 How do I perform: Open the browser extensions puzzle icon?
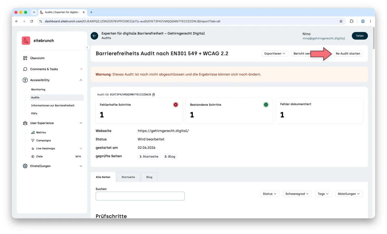click(x=352, y=21)
